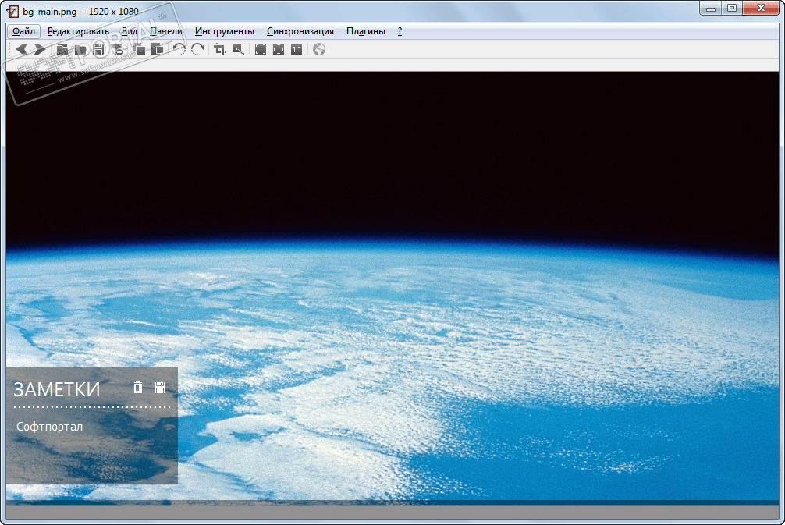
Task: Expand the Вид menu
Action: pyautogui.click(x=130, y=31)
